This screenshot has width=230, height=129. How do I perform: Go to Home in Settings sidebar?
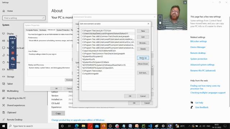10,11
